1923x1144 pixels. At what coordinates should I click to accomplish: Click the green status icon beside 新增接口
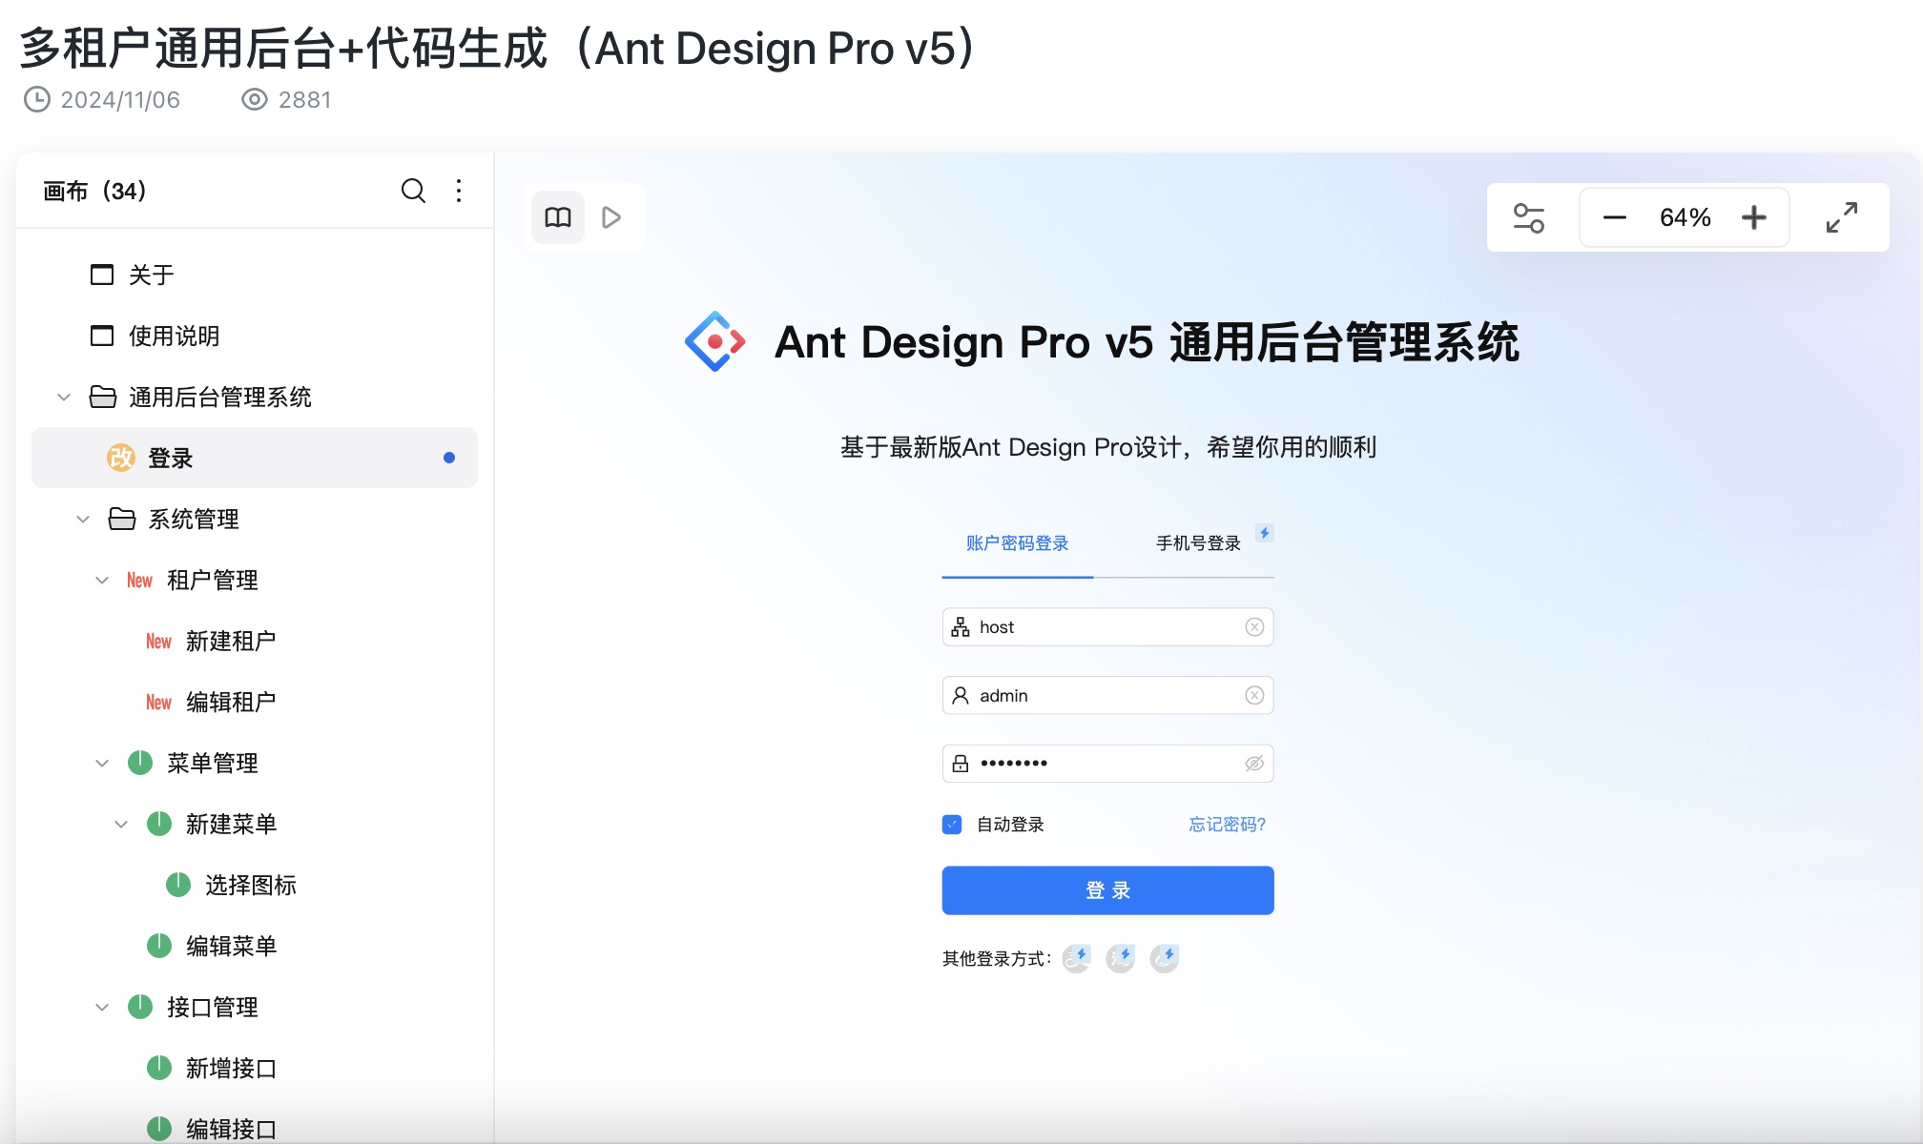tap(159, 1068)
